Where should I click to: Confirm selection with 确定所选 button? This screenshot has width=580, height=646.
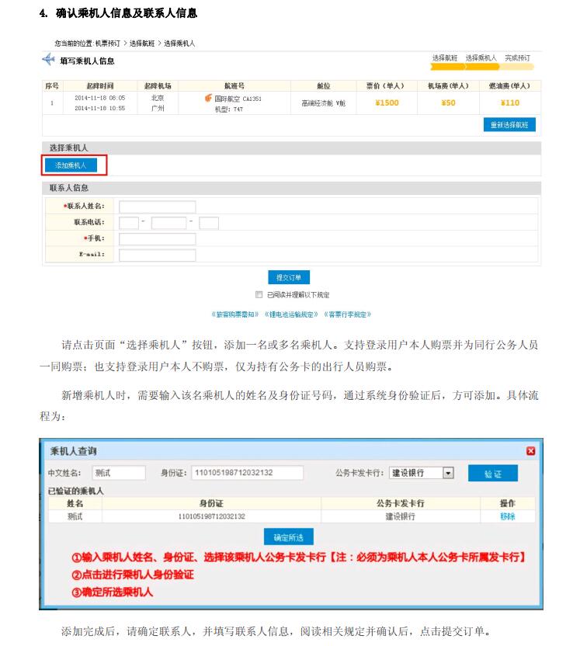pos(288,537)
